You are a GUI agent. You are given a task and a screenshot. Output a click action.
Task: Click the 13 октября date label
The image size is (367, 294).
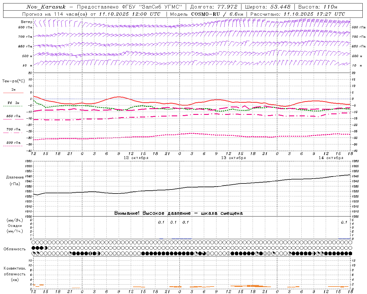point(233,158)
